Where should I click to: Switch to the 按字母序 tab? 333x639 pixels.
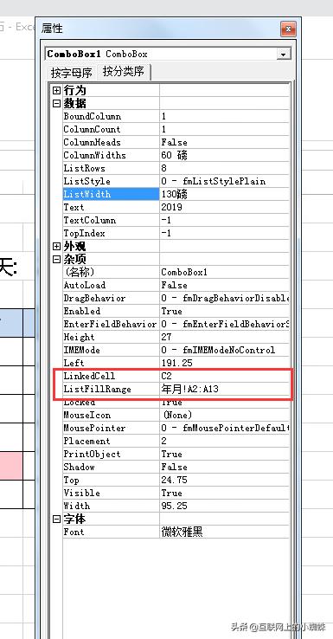pos(72,73)
